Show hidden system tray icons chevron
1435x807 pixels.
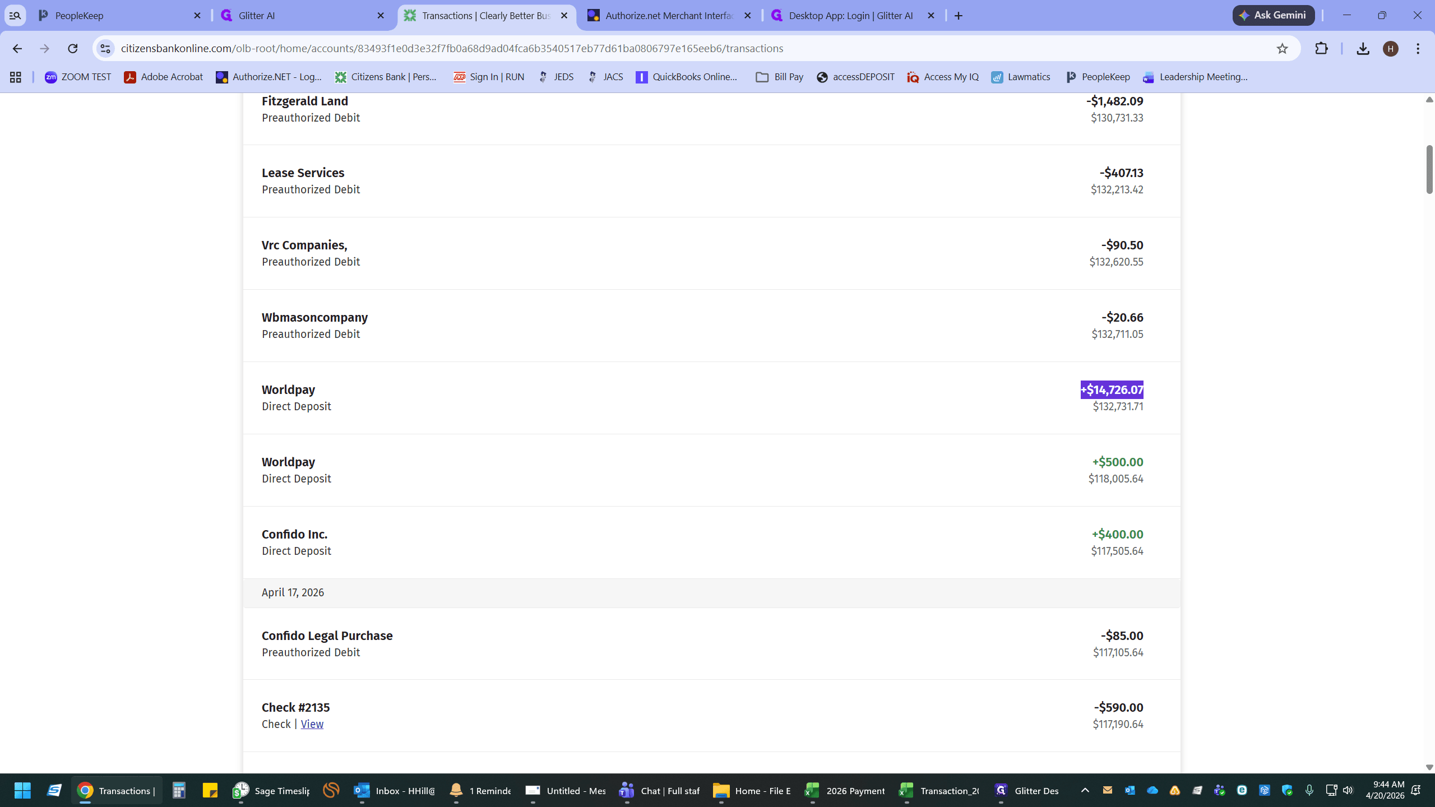(x=1085, y=790)
